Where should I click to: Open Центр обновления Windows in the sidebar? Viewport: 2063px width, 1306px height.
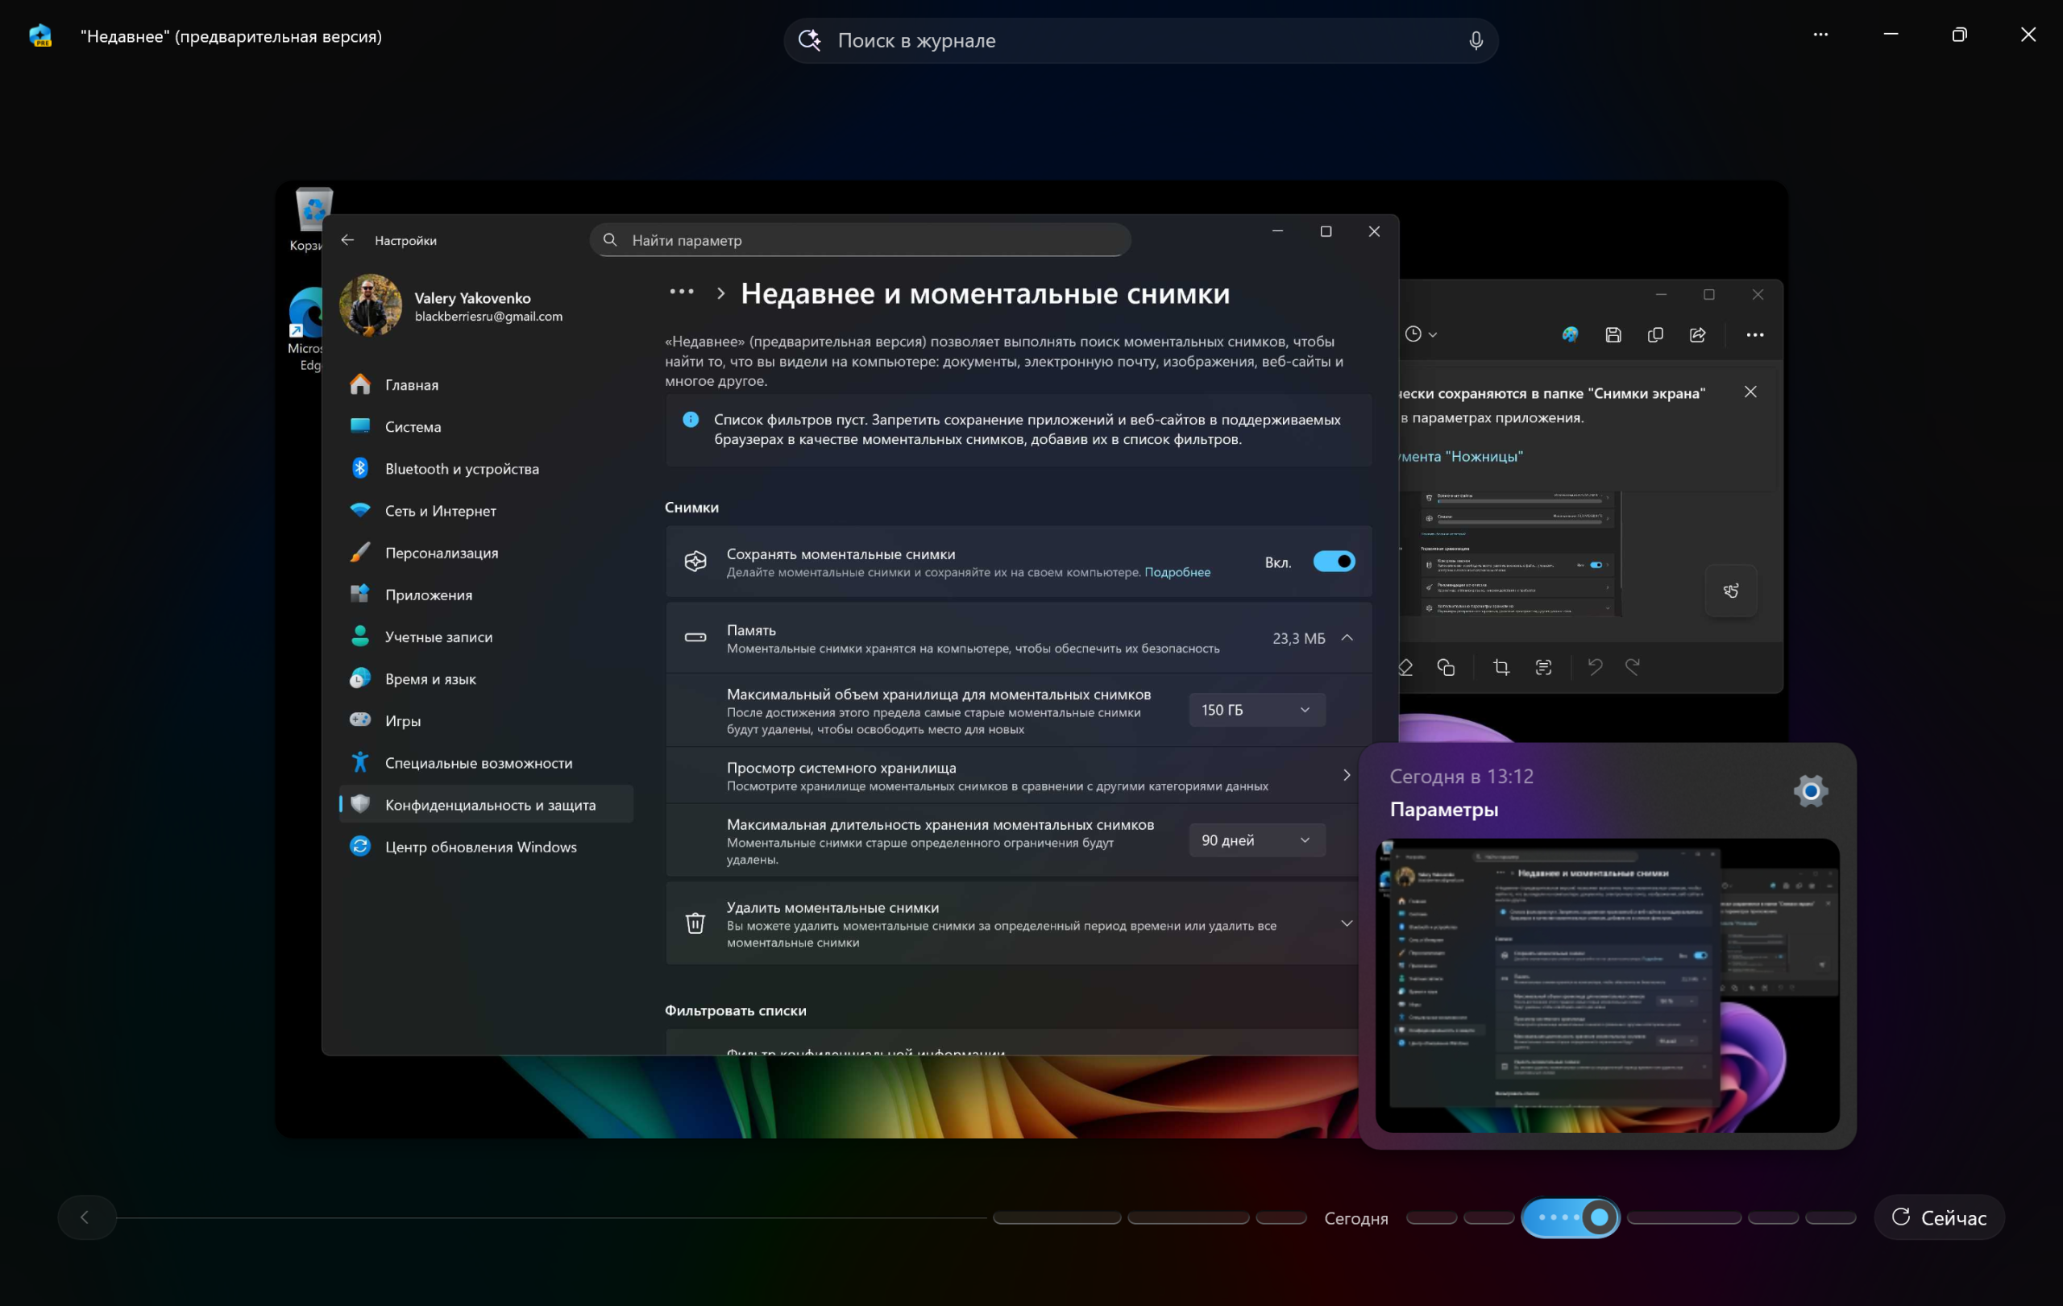(480, 847)
